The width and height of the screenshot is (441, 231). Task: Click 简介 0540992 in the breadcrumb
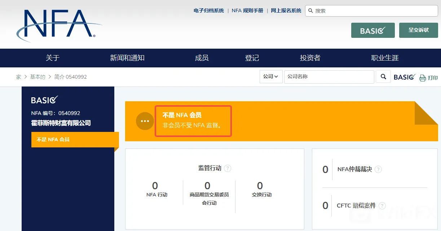click(x=71, y=77)
